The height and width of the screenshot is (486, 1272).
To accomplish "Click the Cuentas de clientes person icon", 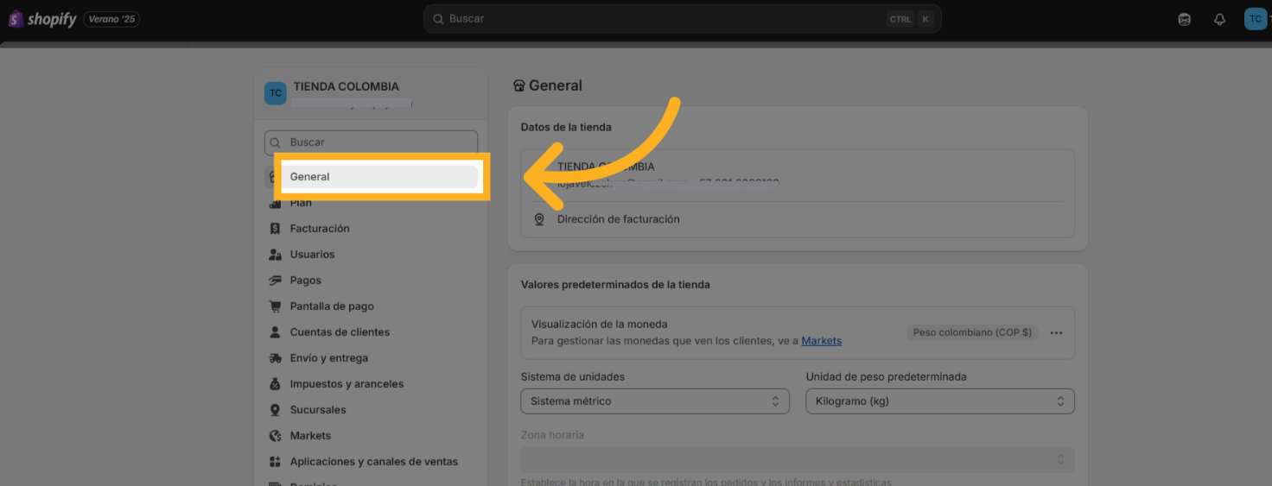I will click(275, 332).
